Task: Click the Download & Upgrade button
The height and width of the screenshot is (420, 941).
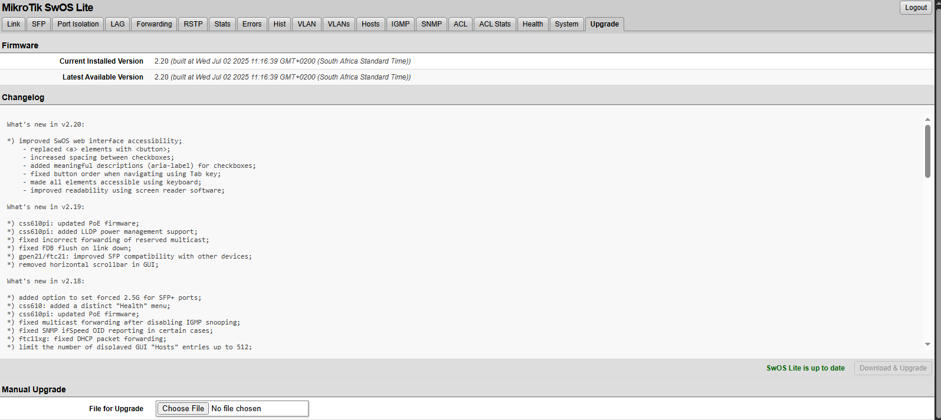Action: [893, 368]
